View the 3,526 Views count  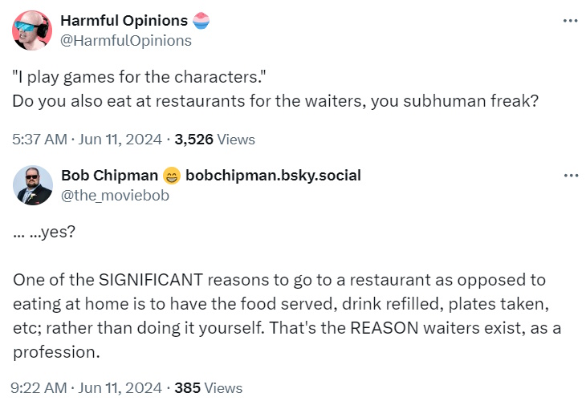pyautogui.click(x=214, y=139)
